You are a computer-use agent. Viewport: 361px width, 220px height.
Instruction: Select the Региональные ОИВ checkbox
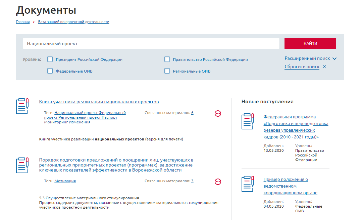tap(167, 71)
